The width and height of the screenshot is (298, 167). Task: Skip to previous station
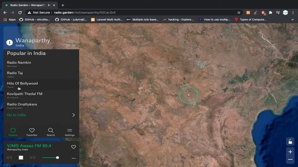click(9, 158)
